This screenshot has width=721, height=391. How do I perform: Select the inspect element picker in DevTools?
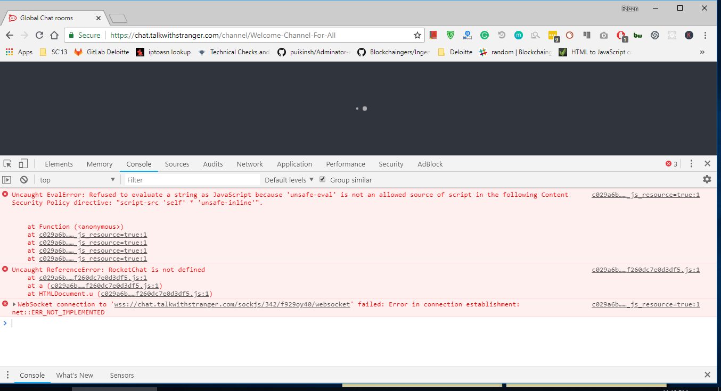click(7, 163)
